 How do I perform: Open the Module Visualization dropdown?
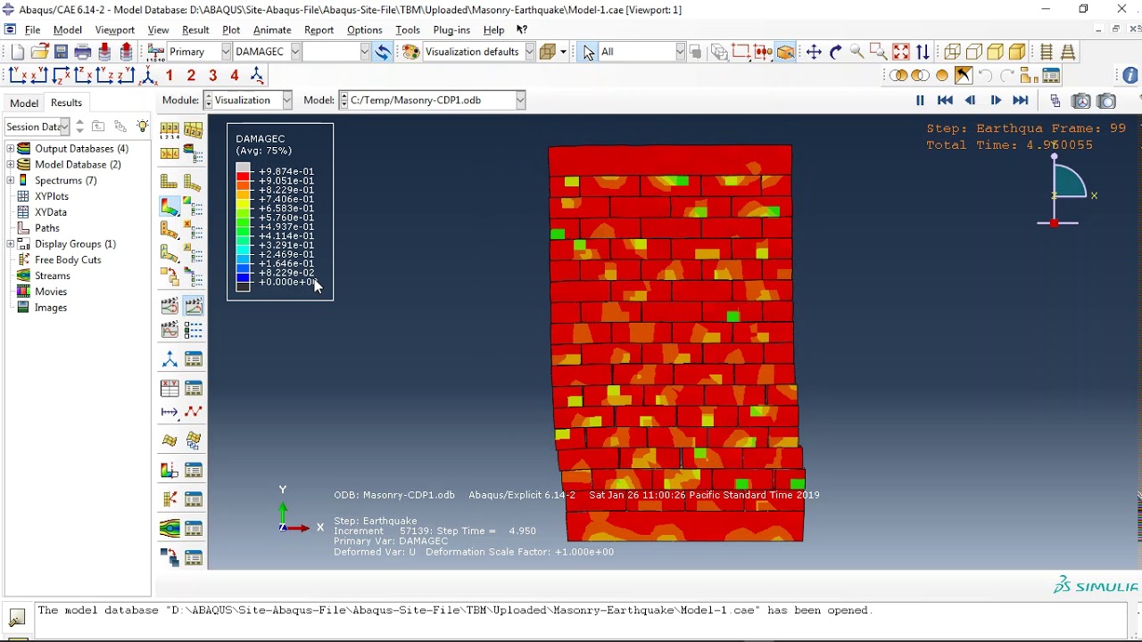click(287, 101)
